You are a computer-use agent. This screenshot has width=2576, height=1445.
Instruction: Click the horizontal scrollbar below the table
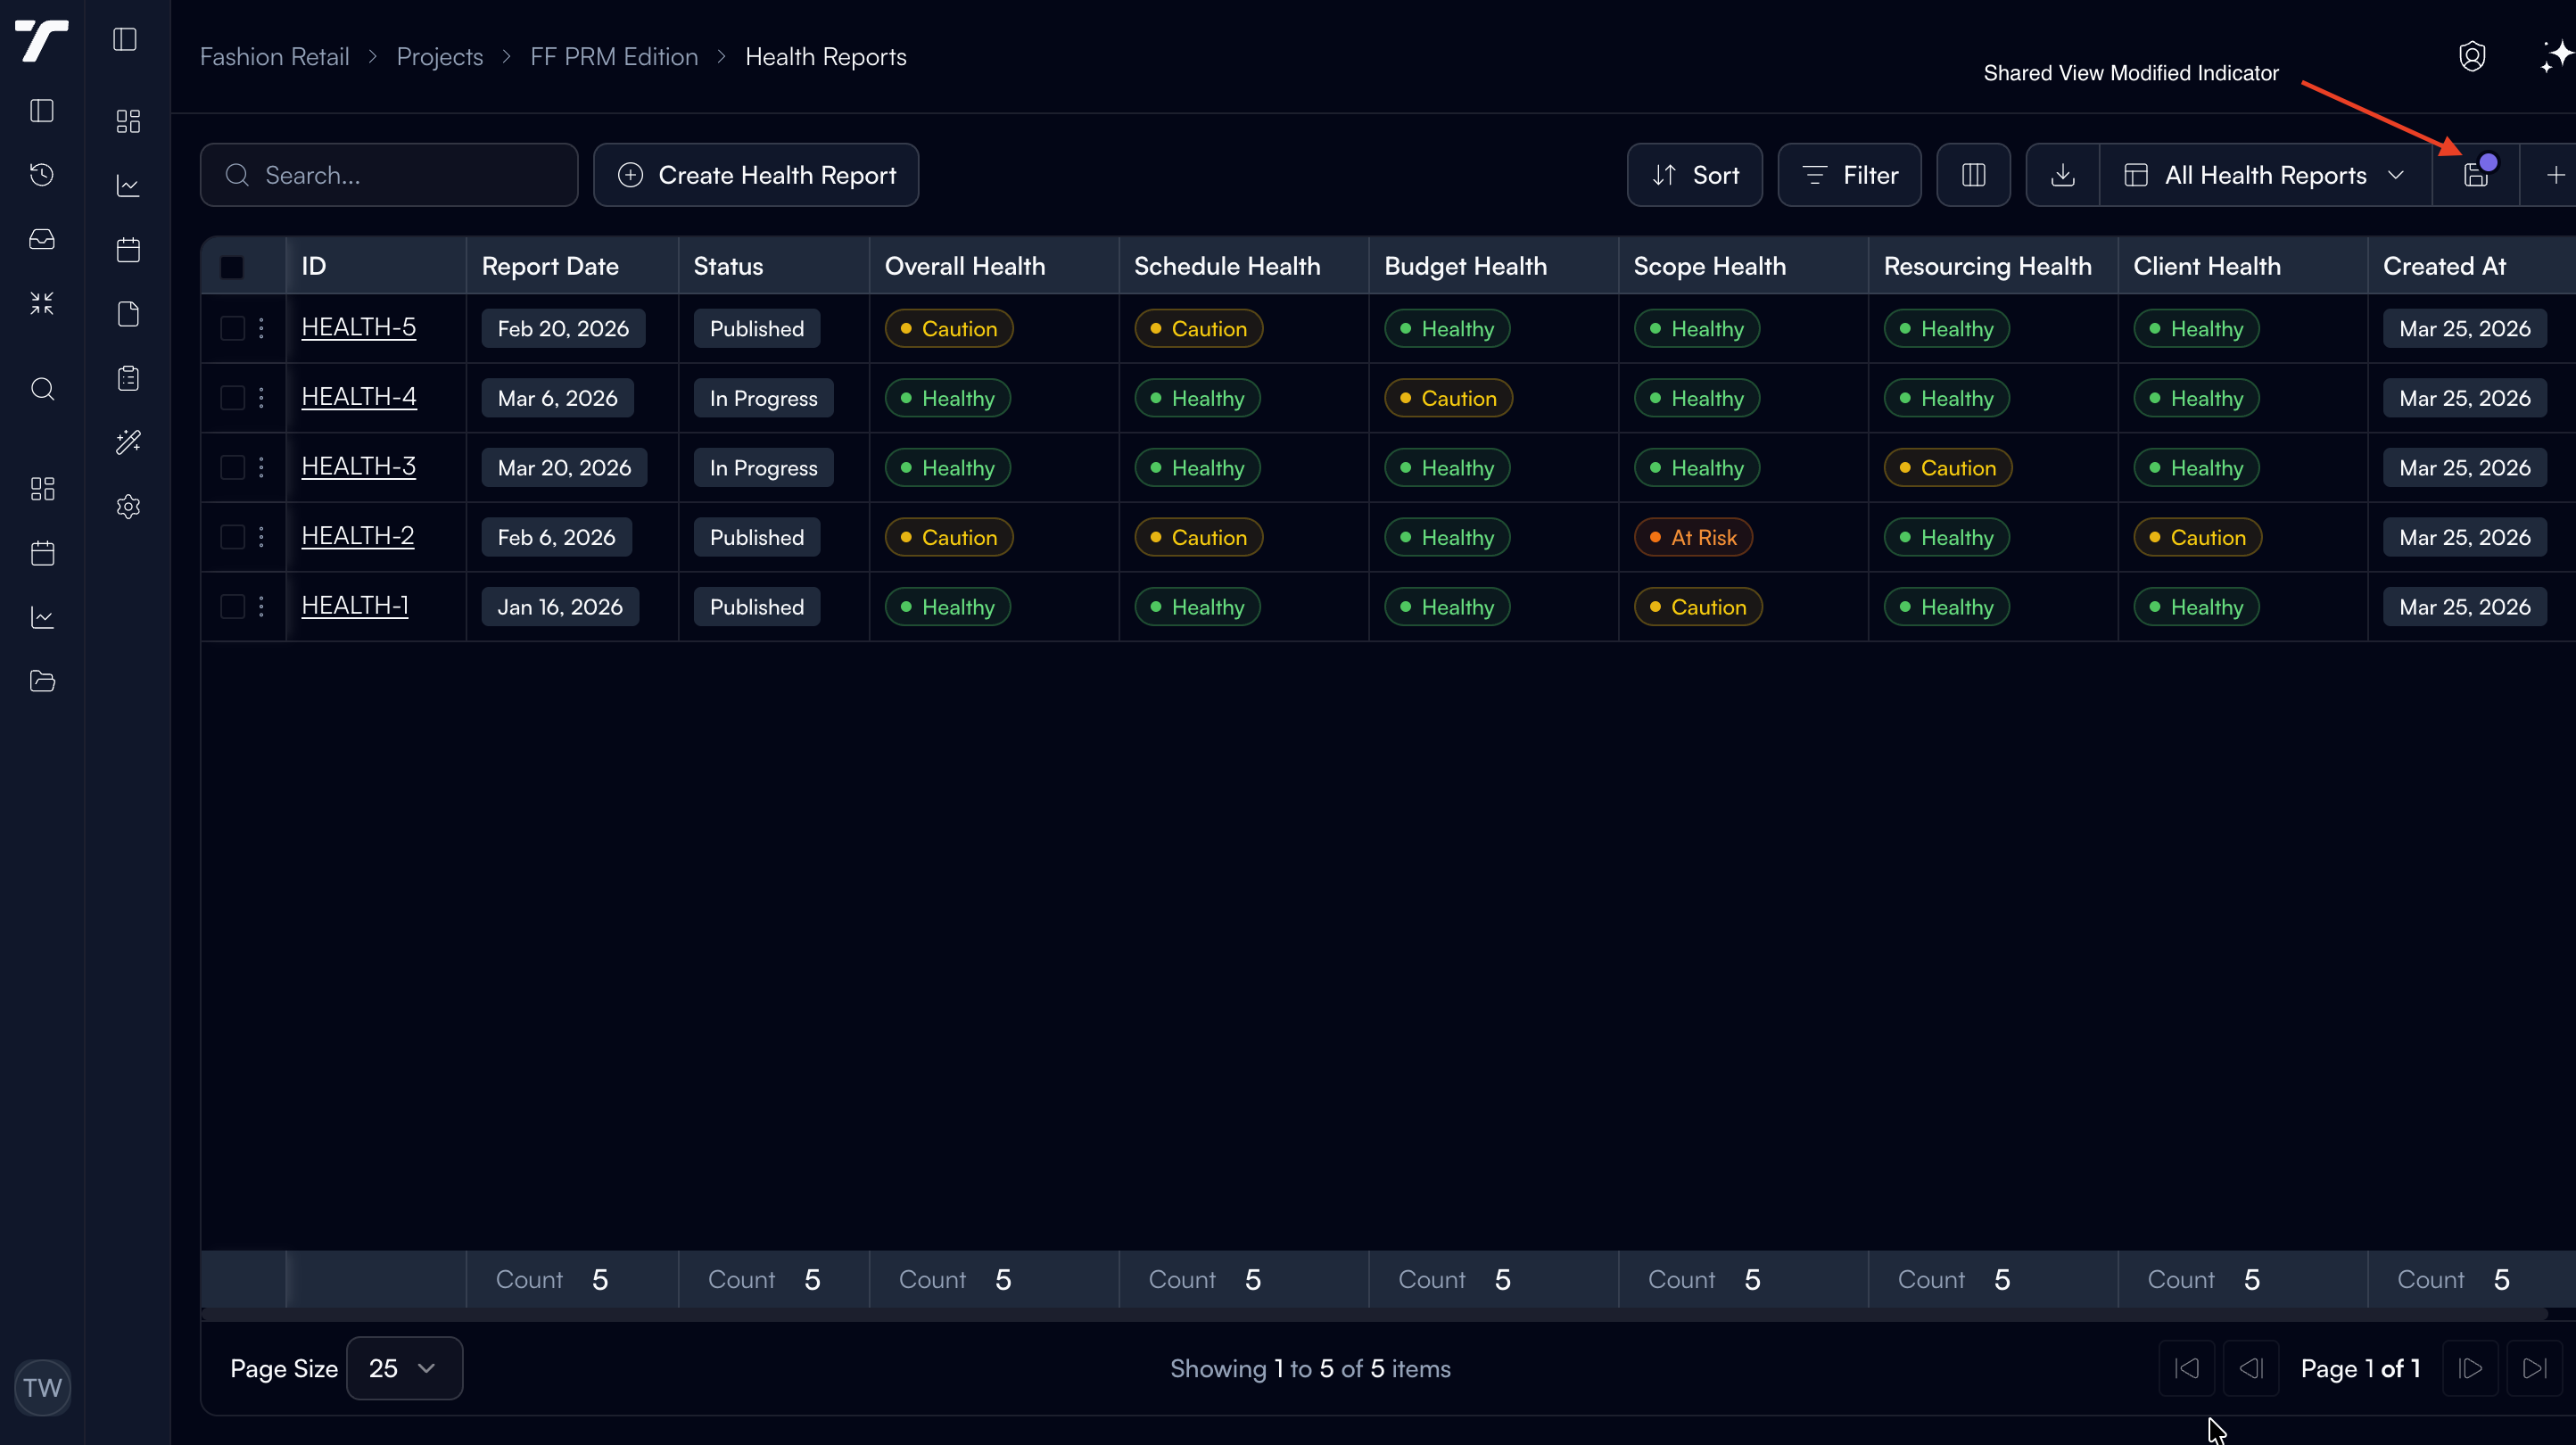pos(1374,1314)
